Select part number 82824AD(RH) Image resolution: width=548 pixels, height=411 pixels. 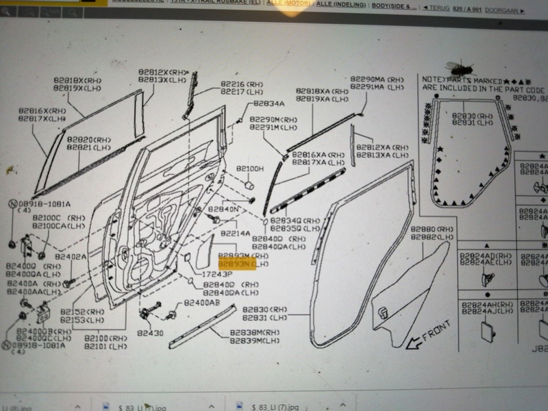click(x=486, y=256)
